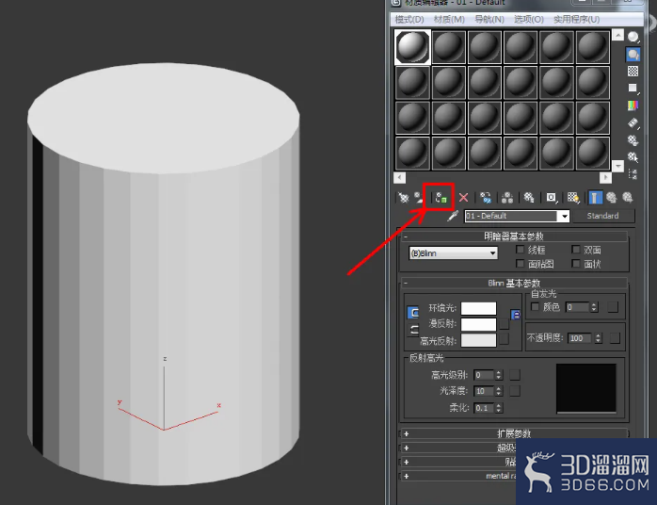
Task: Click the 漫反射 color swatch
Action: pyautogui.click(x=478, y=324)
